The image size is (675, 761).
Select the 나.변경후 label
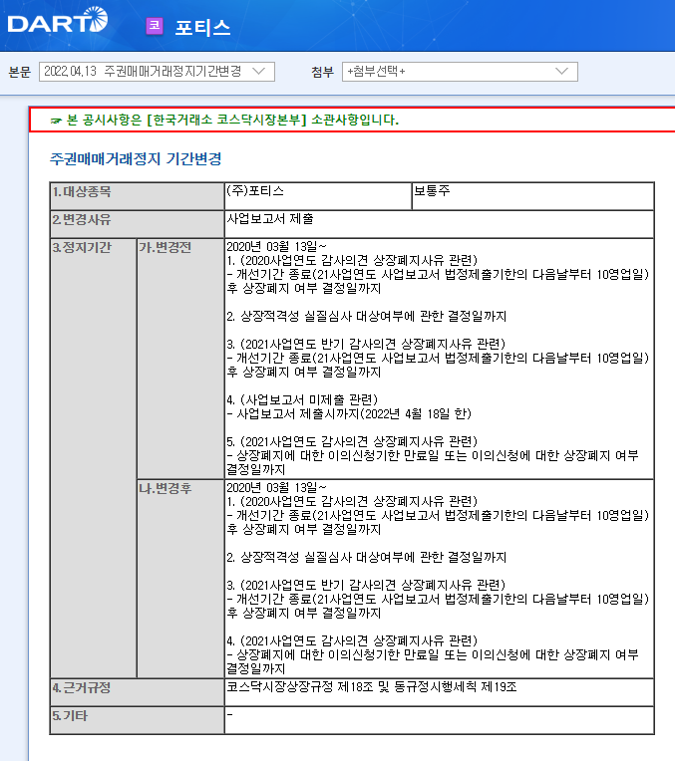pyautogui.click(x=180, y=578)
